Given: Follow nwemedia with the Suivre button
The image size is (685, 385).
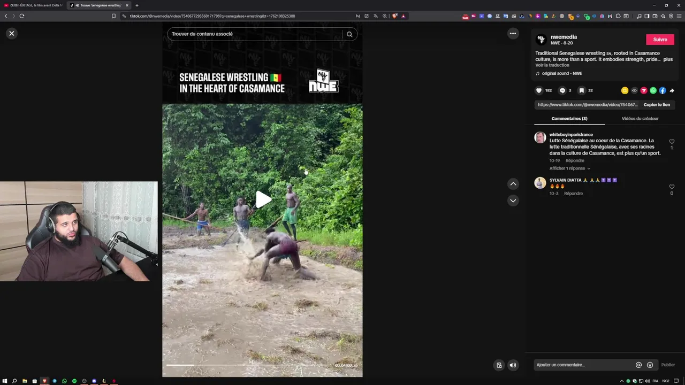Looking at the screenshot, I should point(660,40).
